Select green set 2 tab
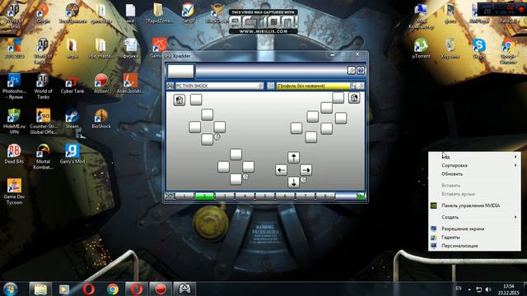This screenshot has width=527, height=296. click(x=204, y=196)
